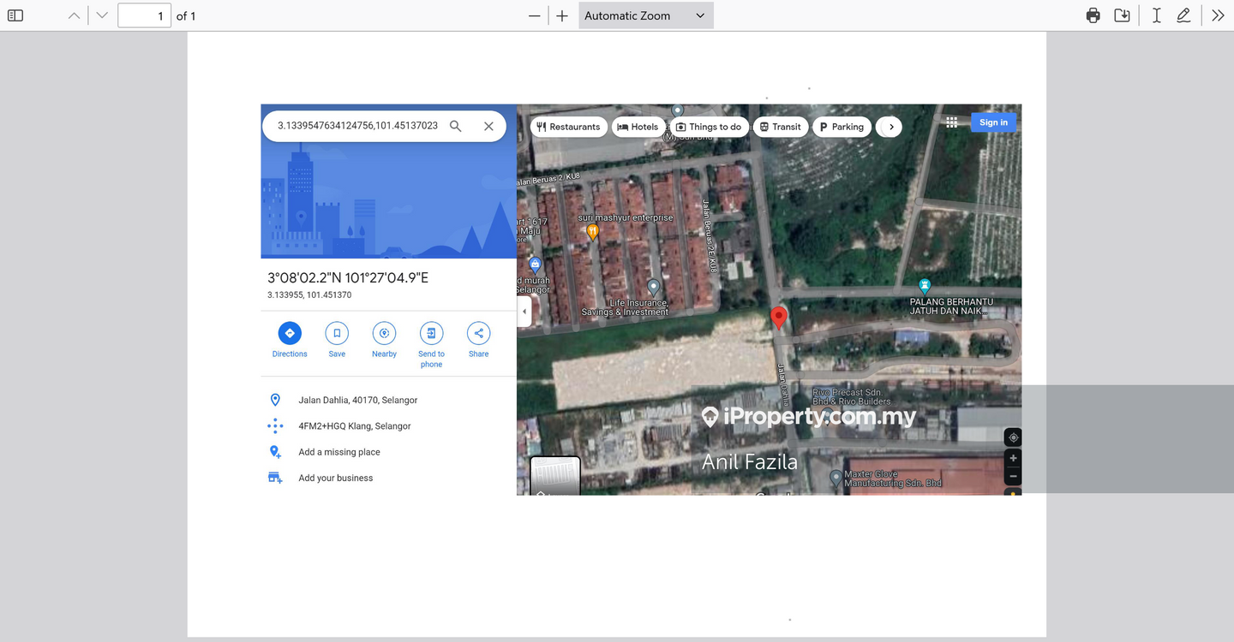Viewport: 1234px width, 642px height.
Task: Open the Automatic Zoom dropdown
Action: click(645, 15)
